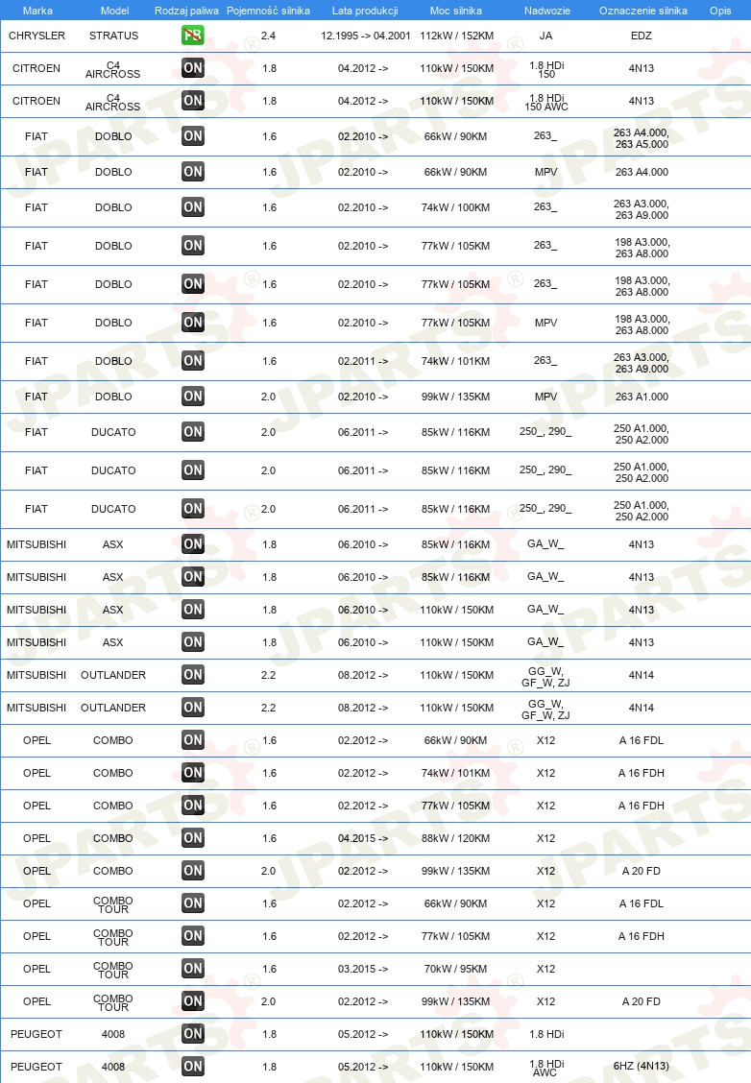Click ON icon in Combo Tour A 16 FDL row
The height and width of the screenshot is (1083, 751).
click(x=193, y=903)
